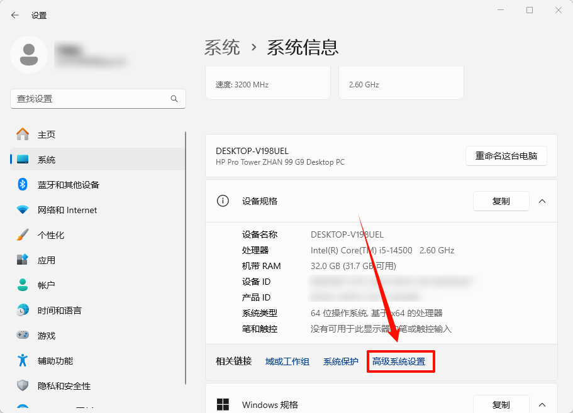Select the 帐户 person icon
Viewport: 573px width, 413px height.
tap(23, 285)
